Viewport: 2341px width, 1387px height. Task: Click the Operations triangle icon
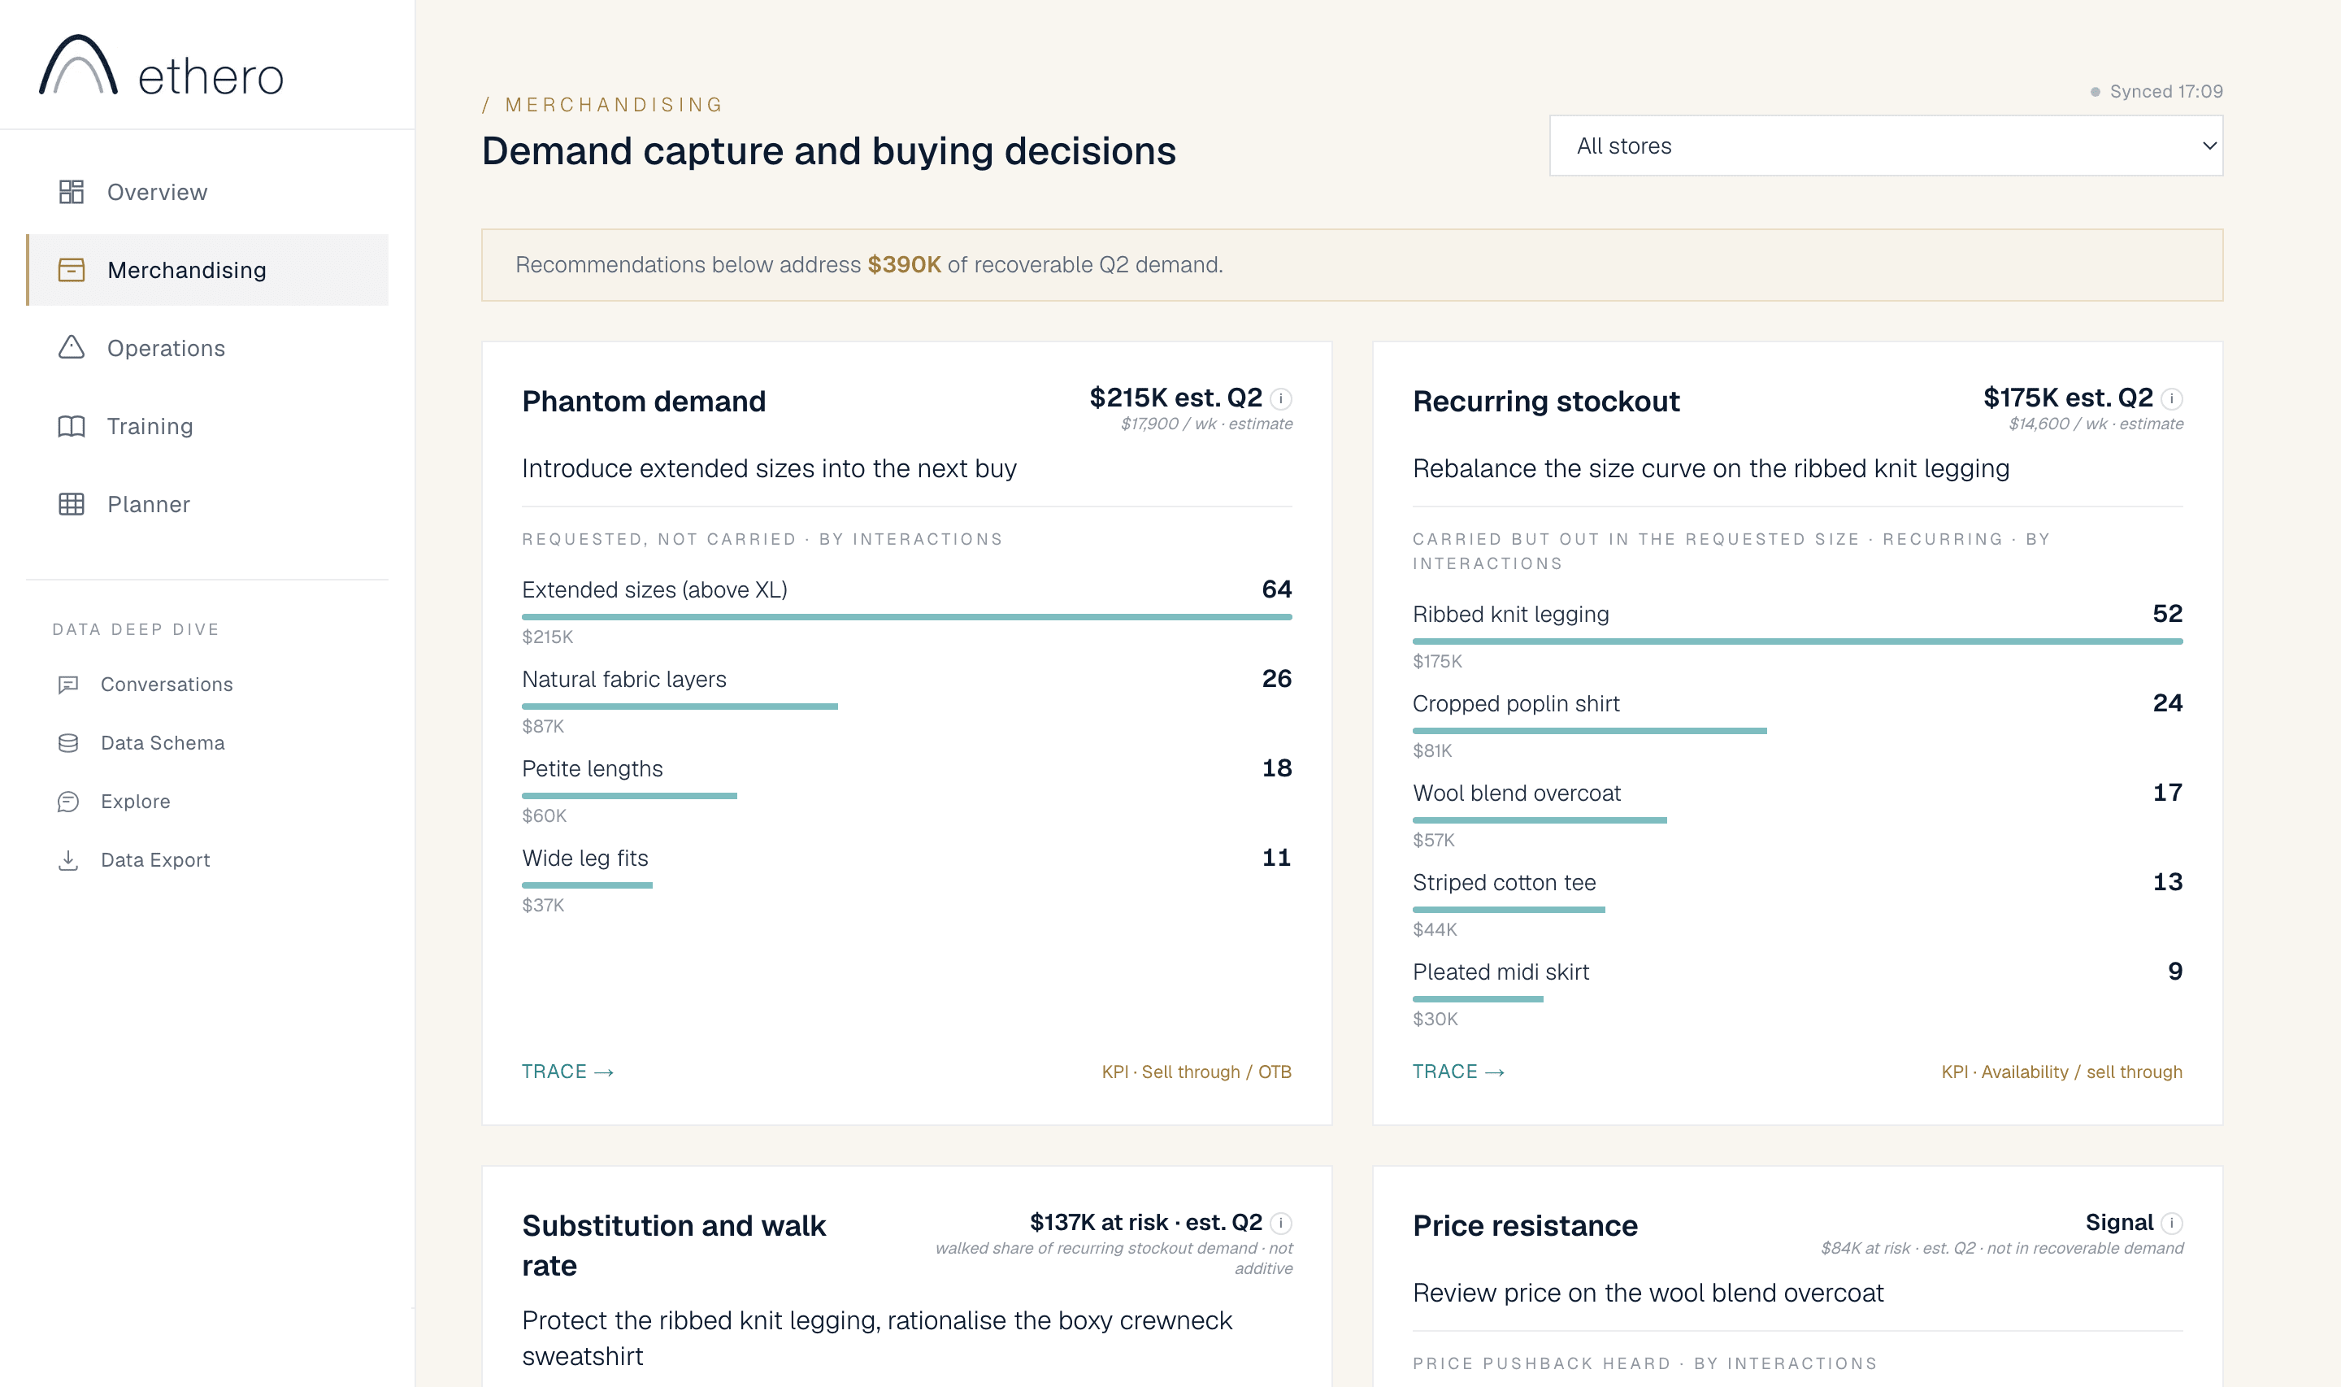[x=71, y=348]
